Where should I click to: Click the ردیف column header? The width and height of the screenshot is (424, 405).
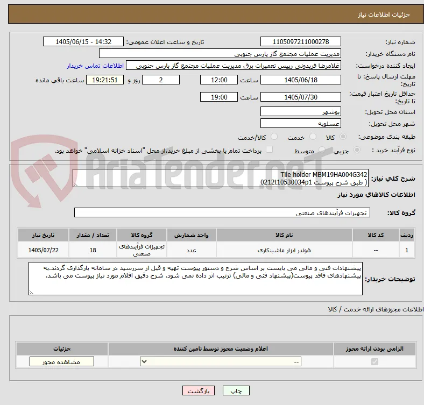tap(407, 235)
